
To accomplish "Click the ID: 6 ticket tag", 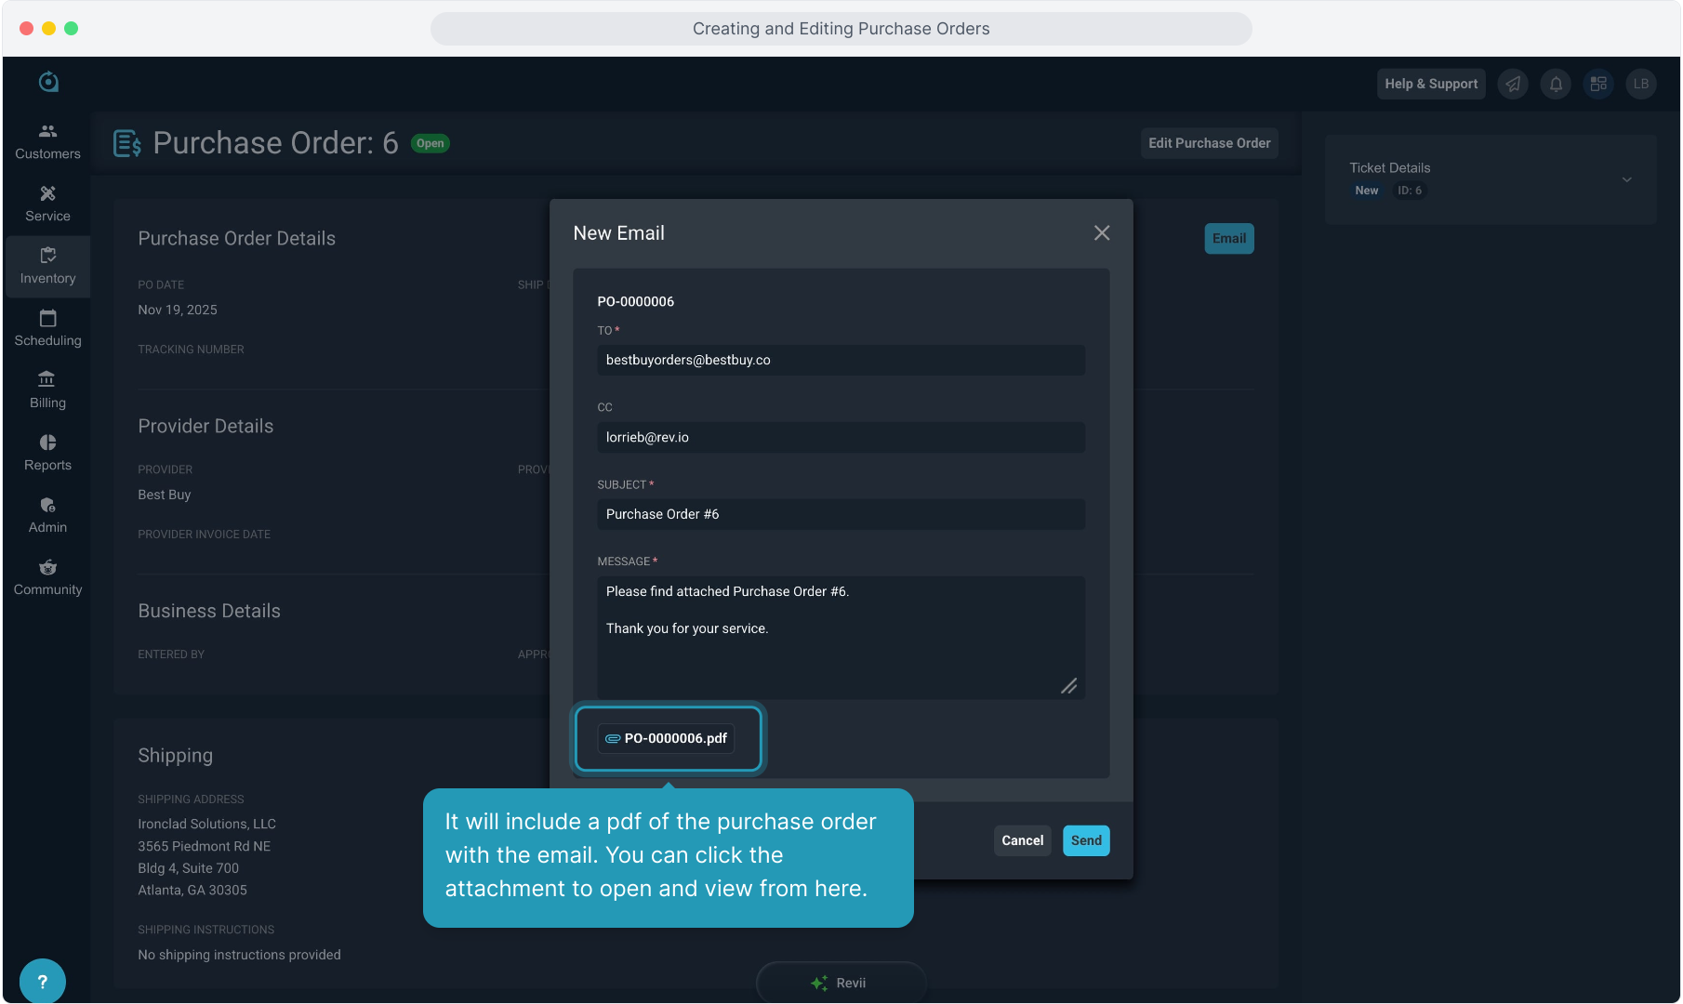I will [x=1410, y=191].
